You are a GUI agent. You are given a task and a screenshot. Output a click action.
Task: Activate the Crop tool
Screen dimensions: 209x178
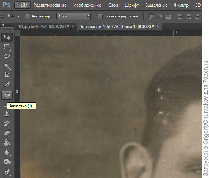[x=7, y=75]
